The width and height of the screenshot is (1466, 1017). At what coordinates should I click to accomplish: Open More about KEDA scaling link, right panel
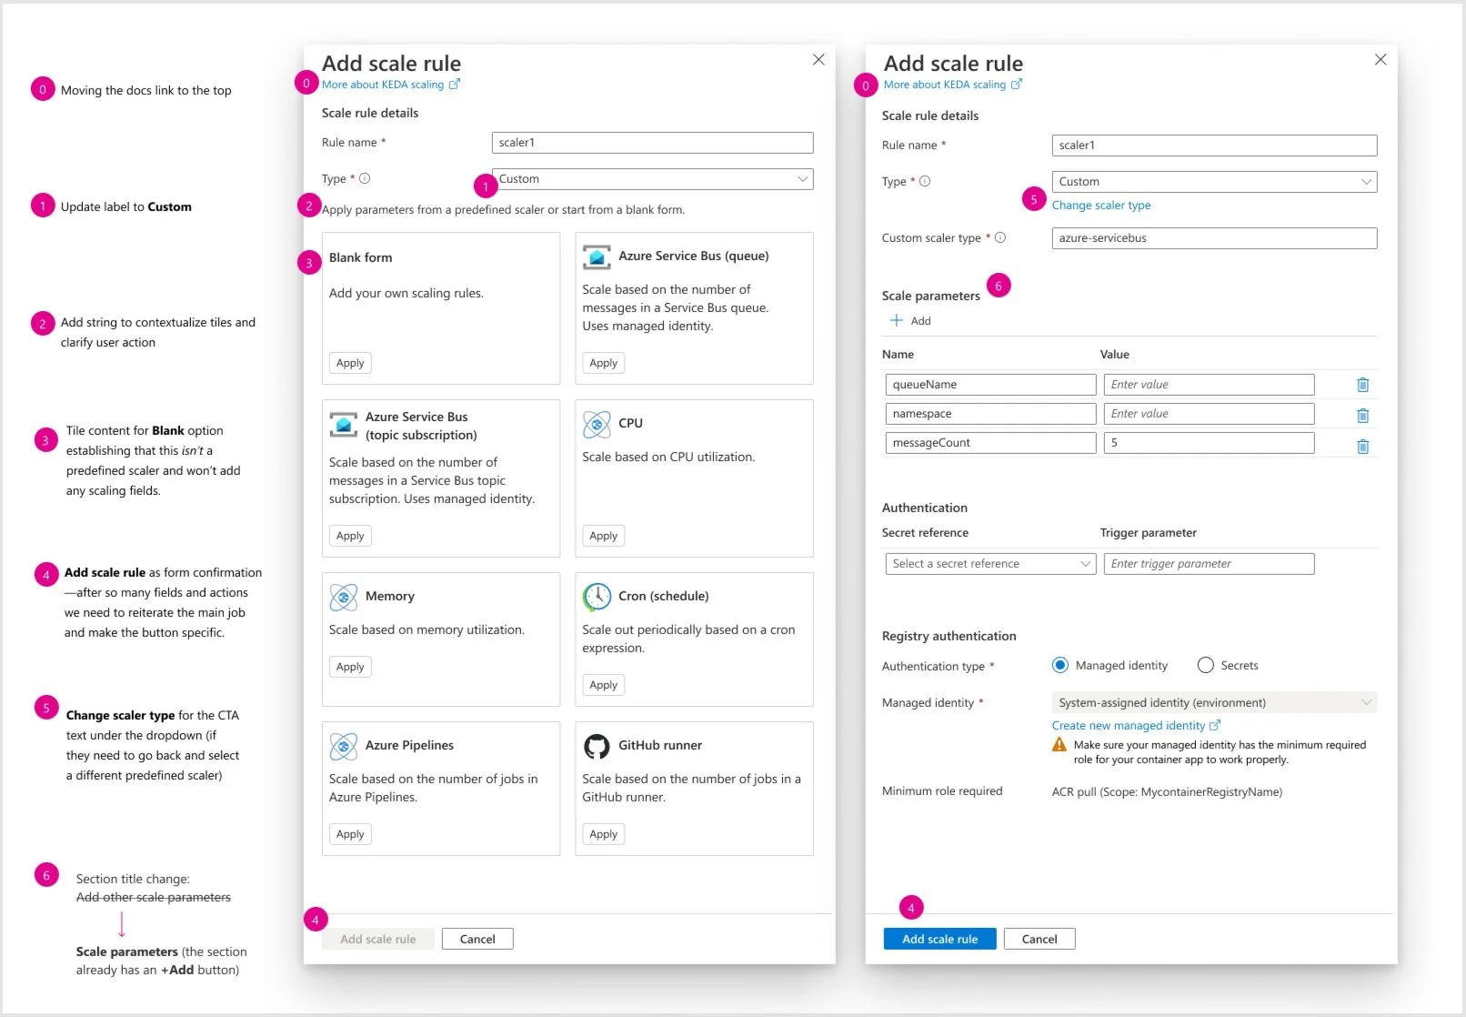[953, 85]
